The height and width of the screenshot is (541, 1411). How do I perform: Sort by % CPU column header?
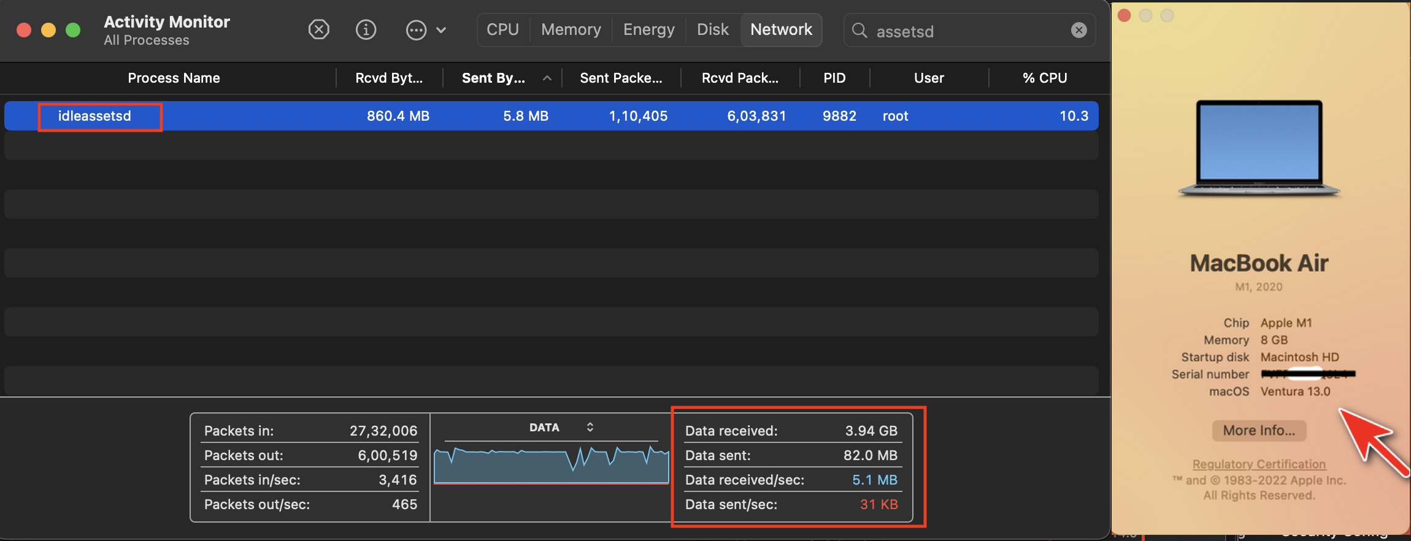click(1045, 78)
